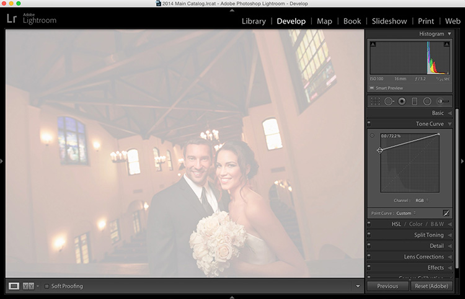
Task: Open the Web module
Action: pyautogui.click(x=453, y=21)
